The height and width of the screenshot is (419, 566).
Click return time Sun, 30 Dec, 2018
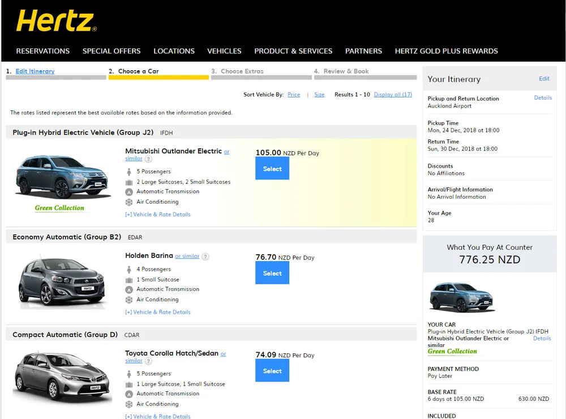coord(462,149)
